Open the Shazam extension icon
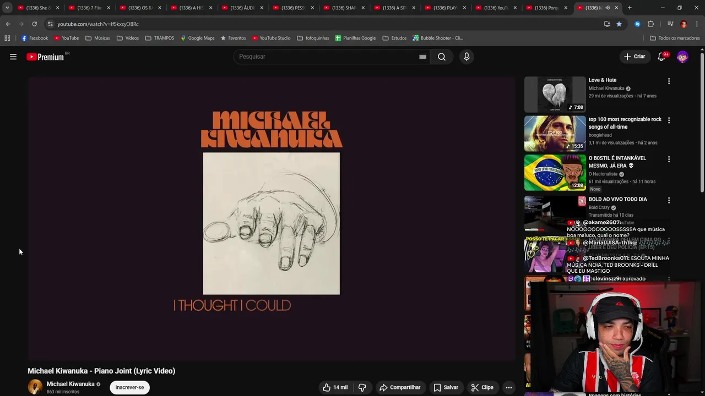Viewport: 705px width, 396px height. [637, 24]
